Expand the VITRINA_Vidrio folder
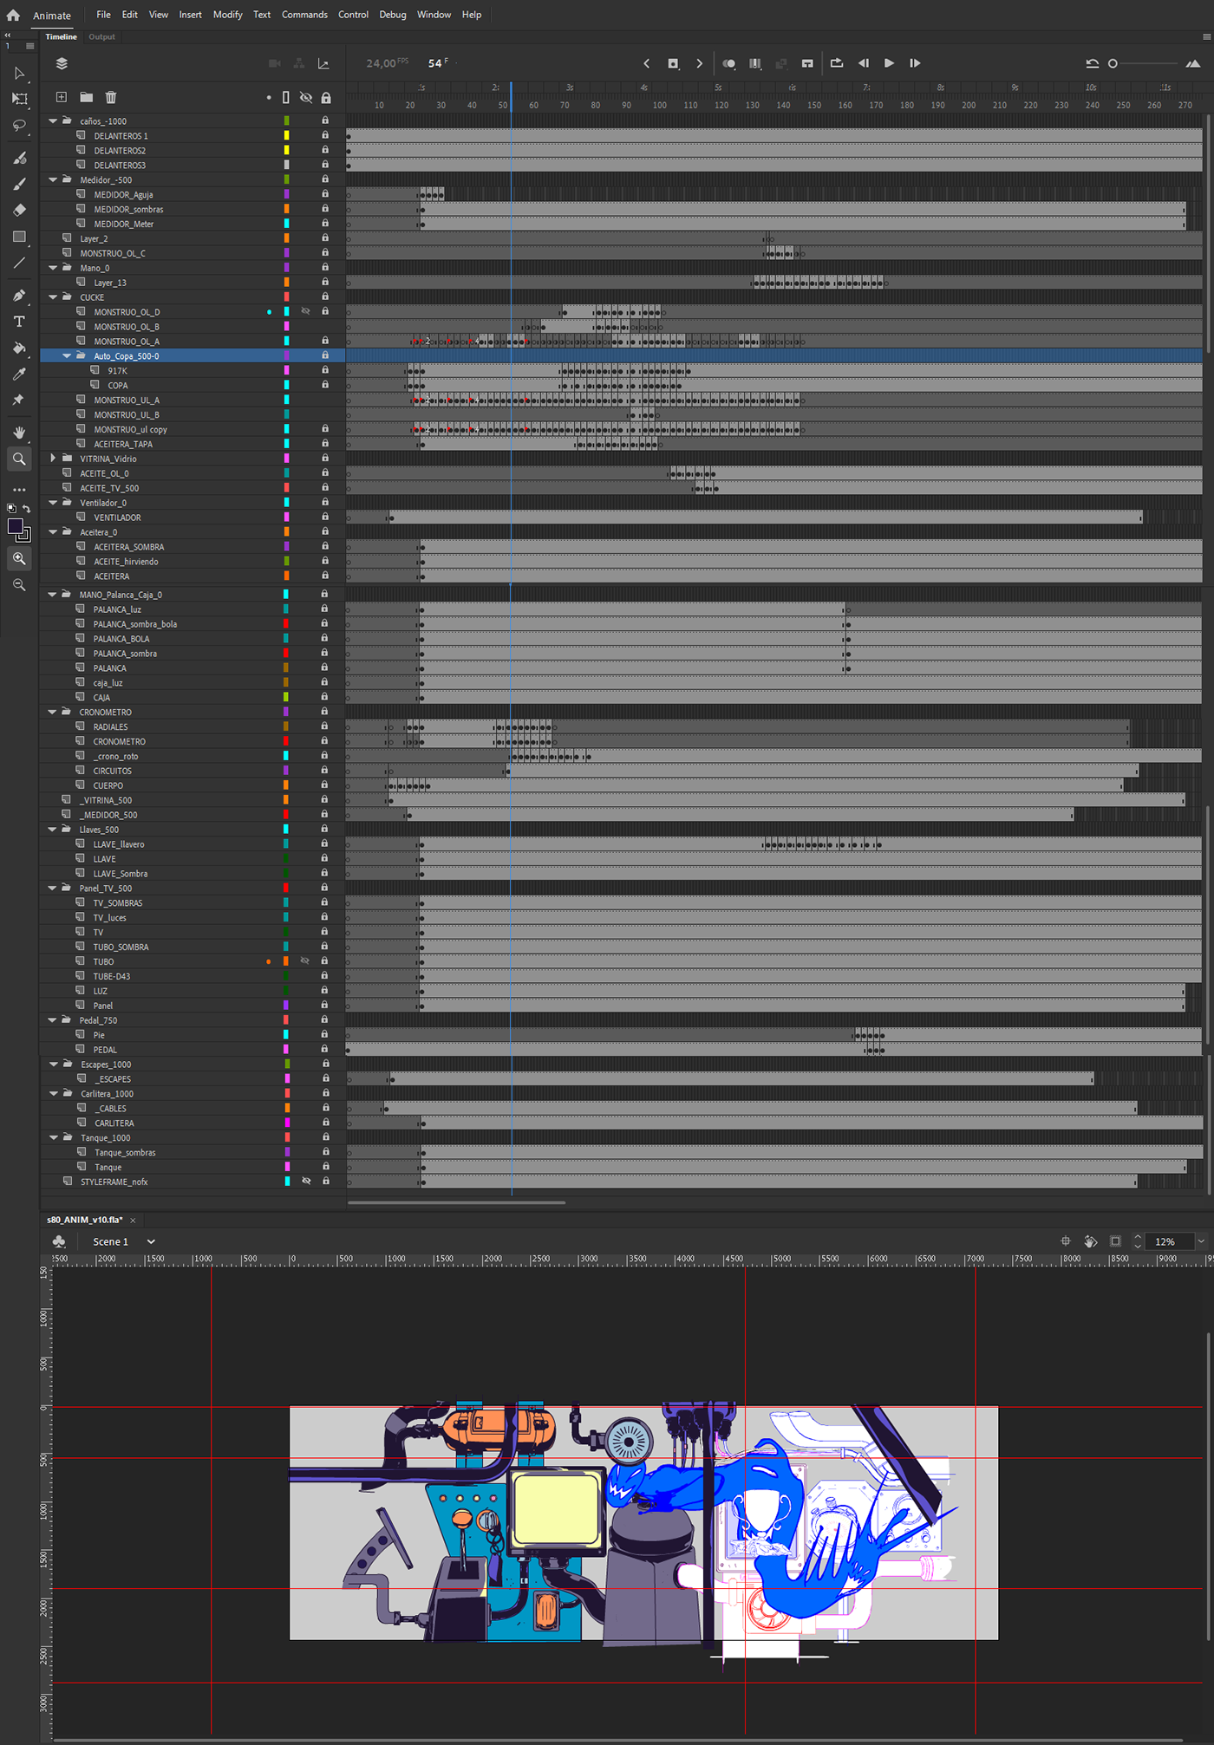 pyautogui.click(x=53, y=459)
